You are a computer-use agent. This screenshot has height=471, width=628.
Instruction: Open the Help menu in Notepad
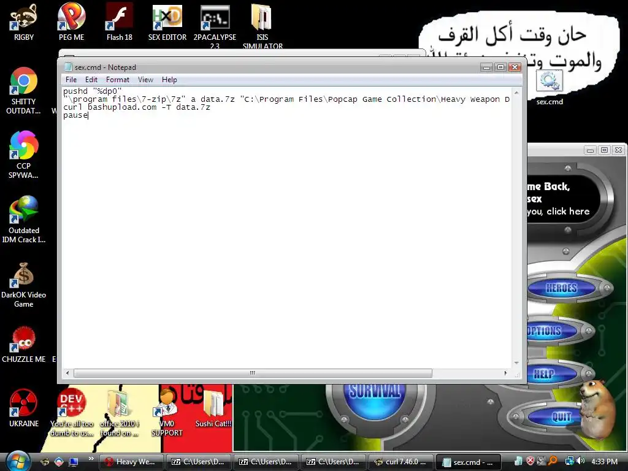169,80
